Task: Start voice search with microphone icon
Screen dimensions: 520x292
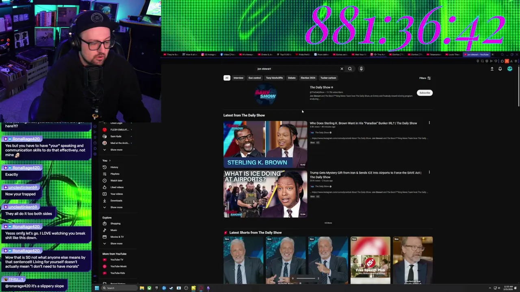Action: pos(361,69)
